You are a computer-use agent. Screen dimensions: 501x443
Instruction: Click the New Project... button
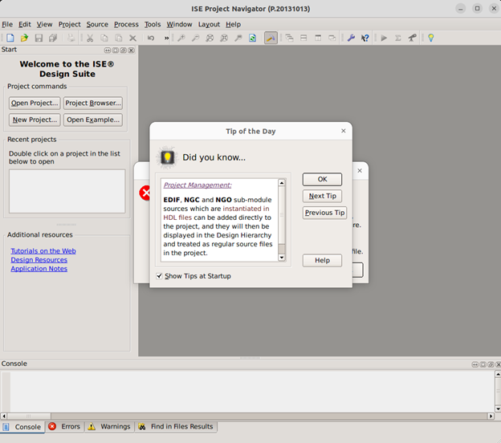pos(35,120)
